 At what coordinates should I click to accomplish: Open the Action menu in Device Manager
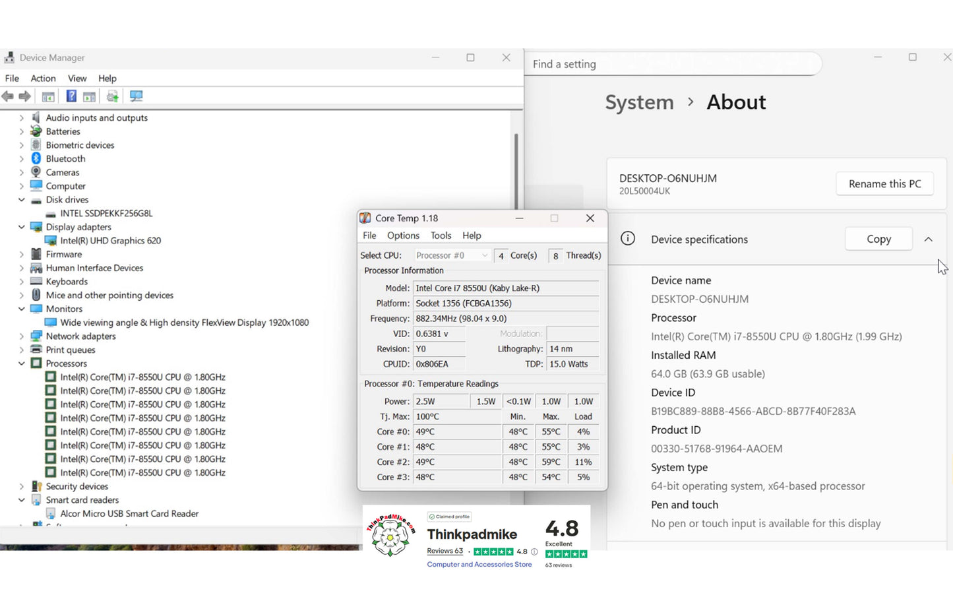pyautogui.click(x=43, y=79)
